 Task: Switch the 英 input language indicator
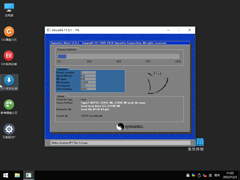click(x=210, y=175)
